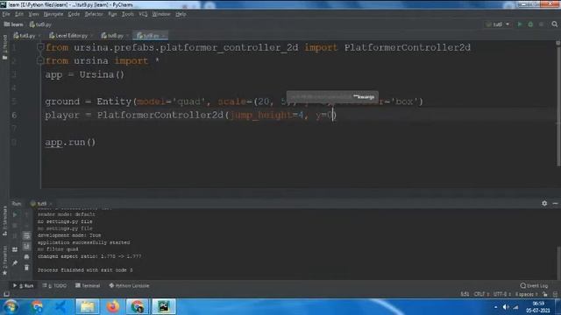Collapse fold marker on line 2
561x315 pixels.
pos(40,60)
